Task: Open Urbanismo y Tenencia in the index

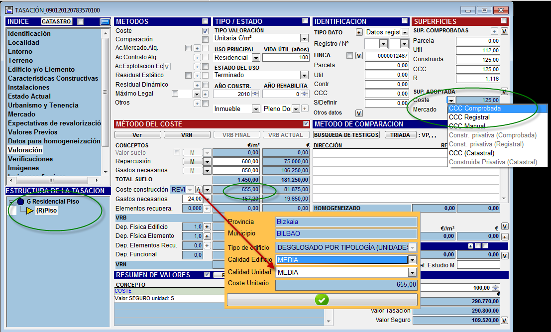Action: point(43,106)
